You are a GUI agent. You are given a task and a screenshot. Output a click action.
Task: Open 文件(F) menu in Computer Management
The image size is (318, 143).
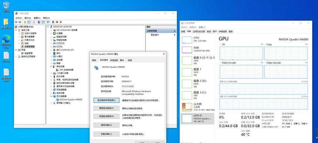[19, 18]
